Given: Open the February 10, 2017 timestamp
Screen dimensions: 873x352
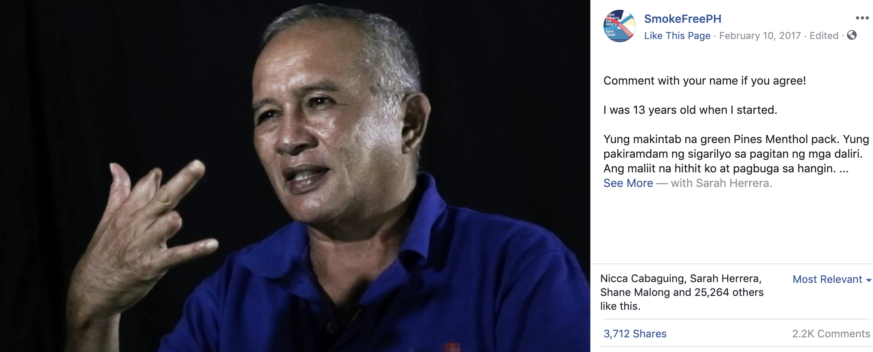Looking at the screenshot, I should tap(760, 36).
